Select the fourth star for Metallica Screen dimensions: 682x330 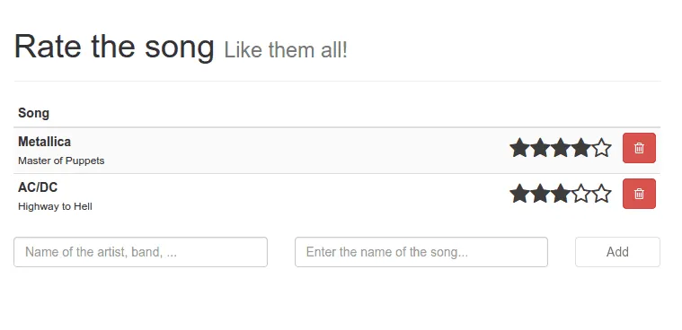click(x=581, y=148)
